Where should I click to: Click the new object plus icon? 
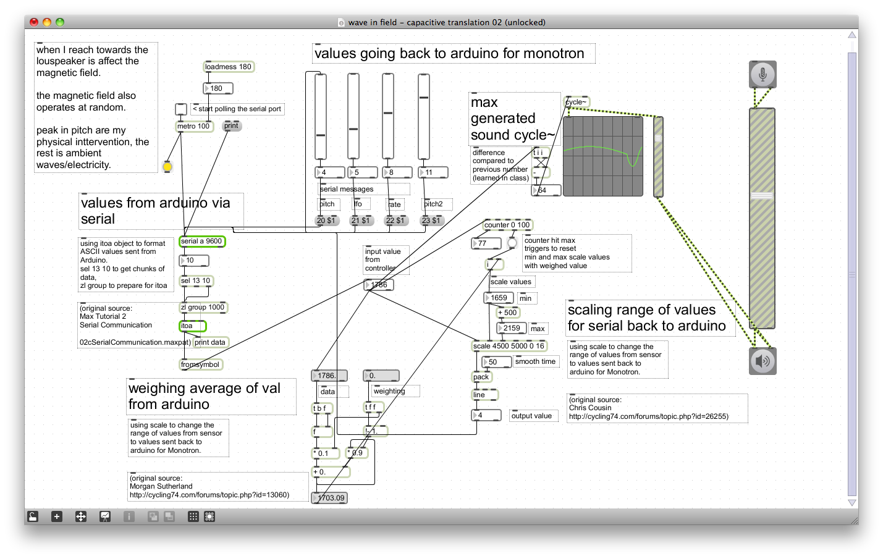click(57, 516)
